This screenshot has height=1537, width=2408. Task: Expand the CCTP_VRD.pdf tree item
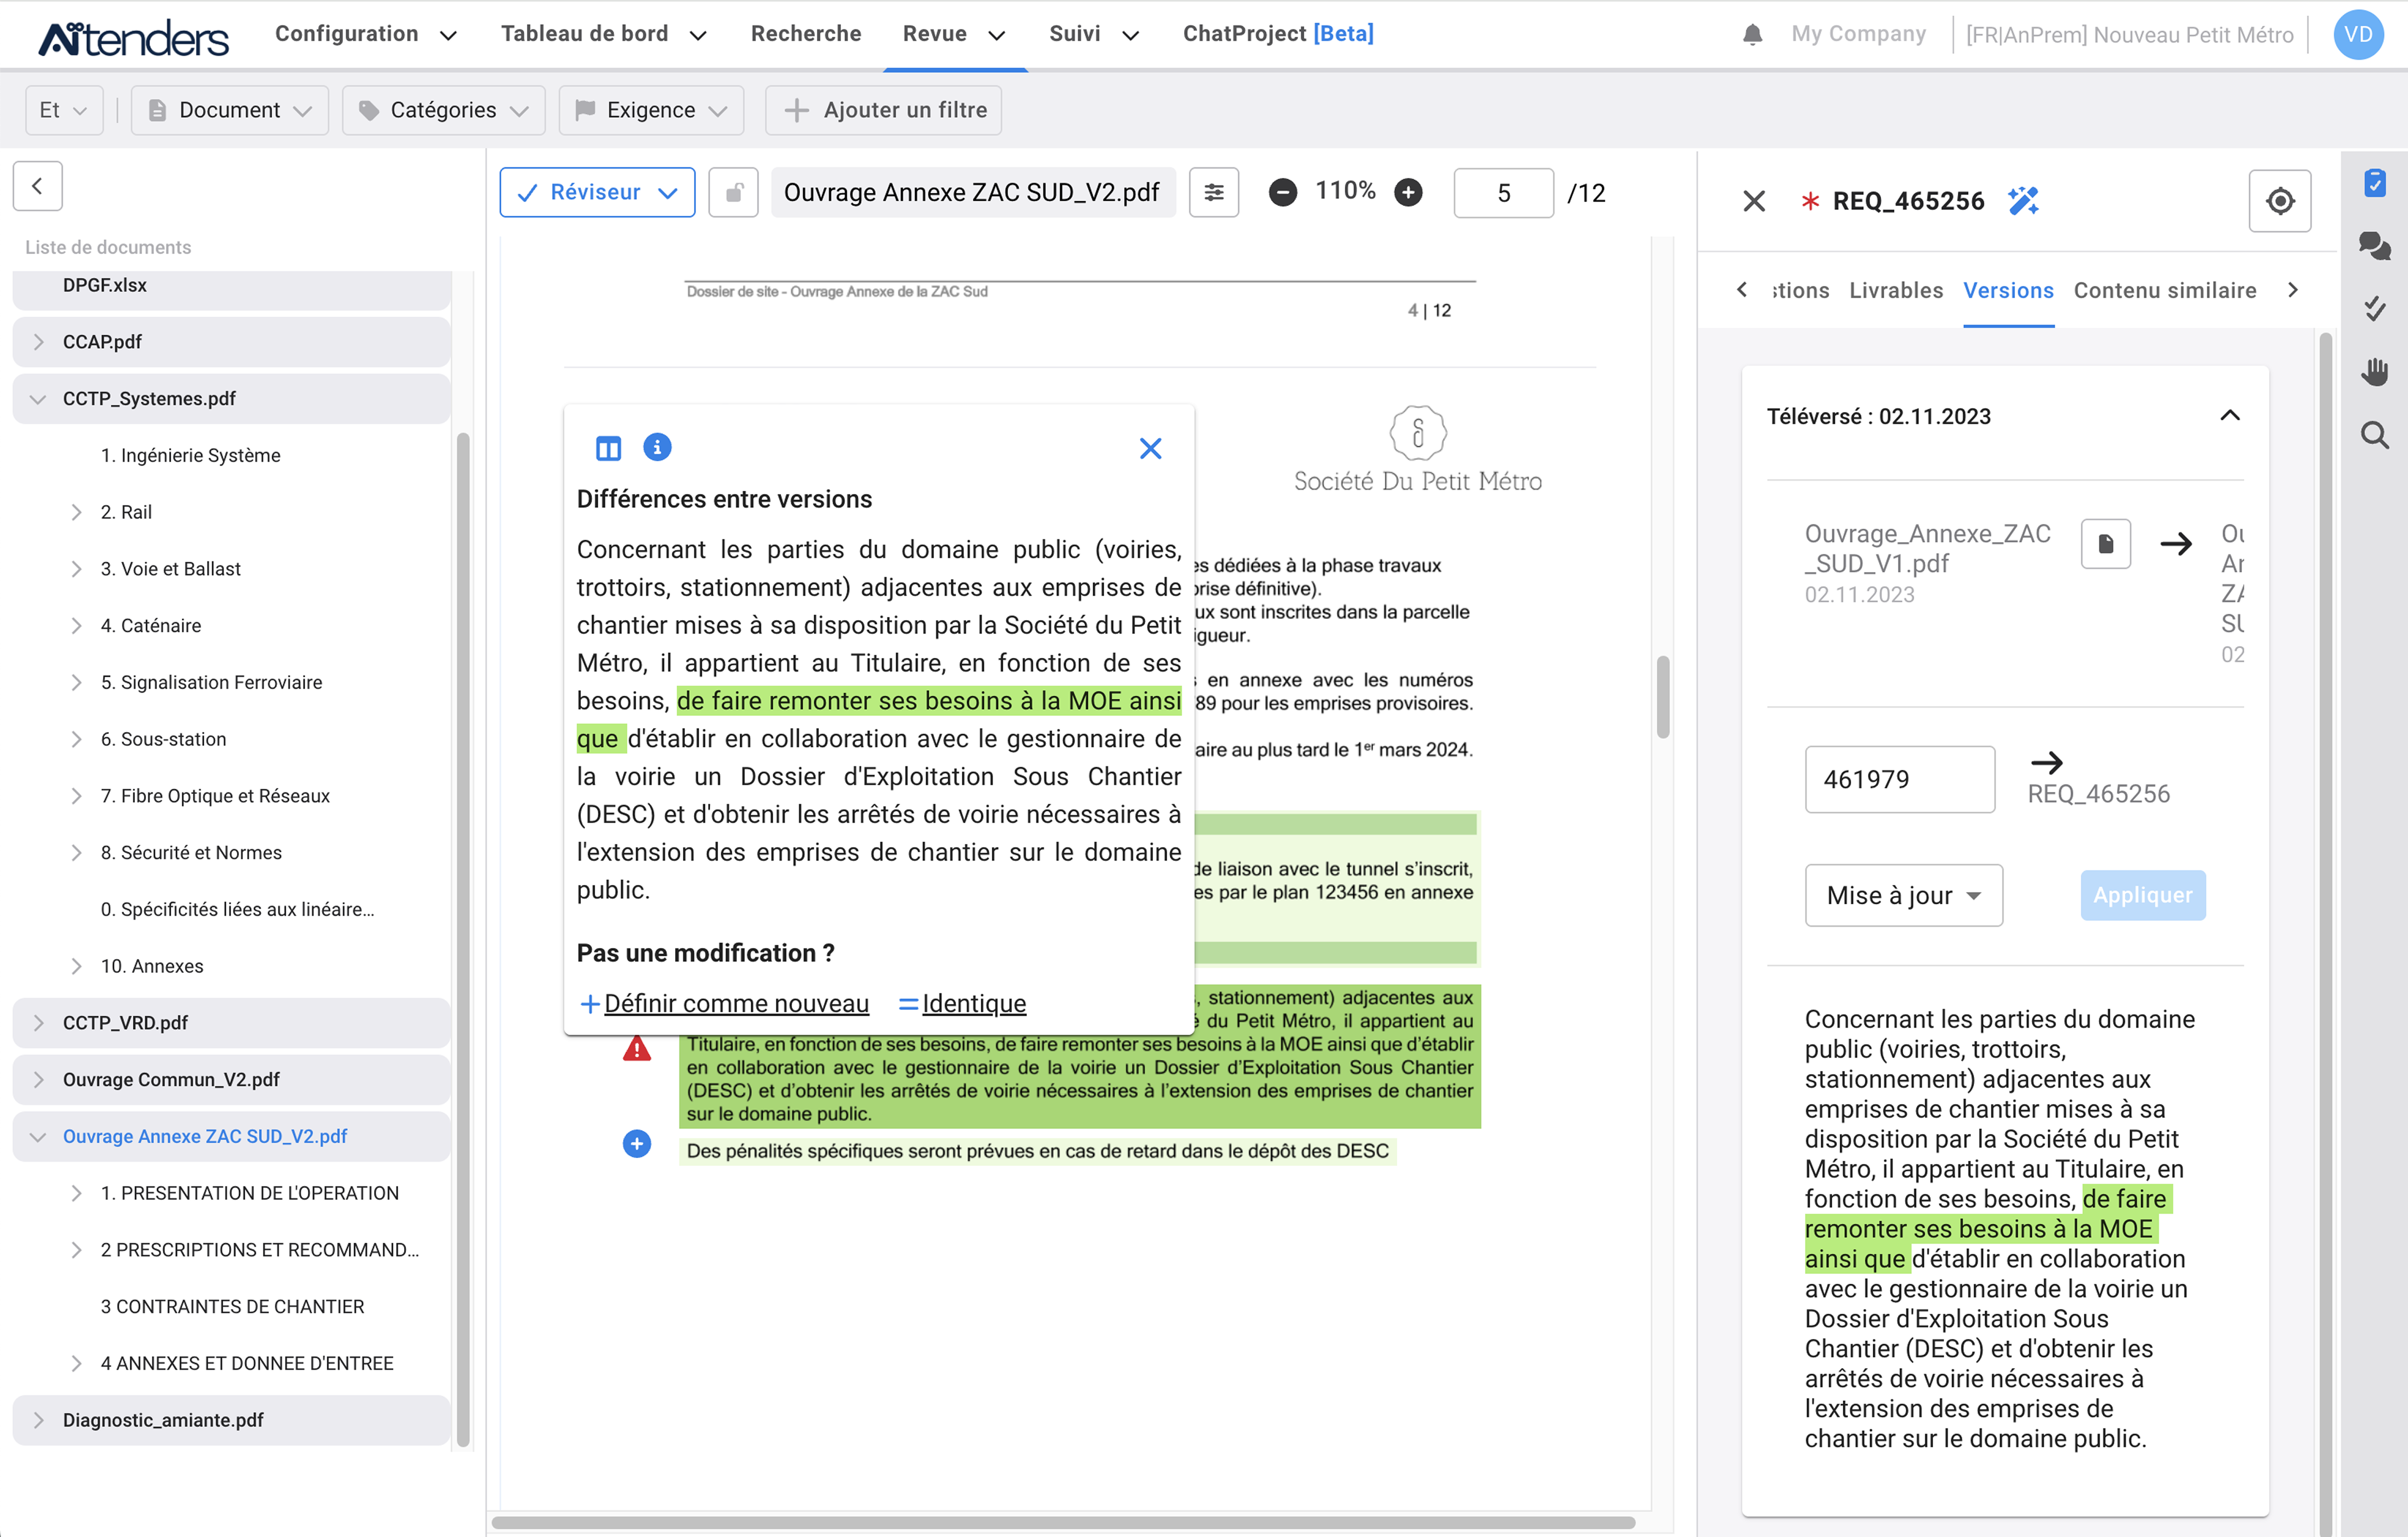tap(38, 1022)
